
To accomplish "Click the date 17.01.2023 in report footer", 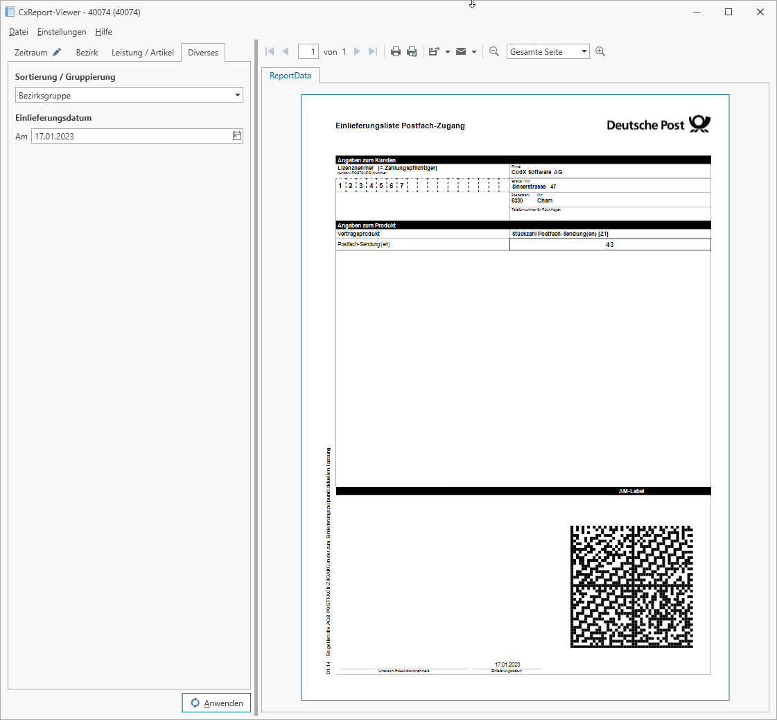I will pyautogui.click(x=507, y=665).
